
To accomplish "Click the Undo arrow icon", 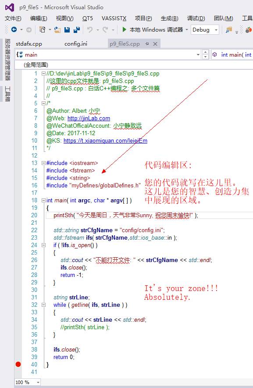I will pyautogui.click(x=90, y=30).
